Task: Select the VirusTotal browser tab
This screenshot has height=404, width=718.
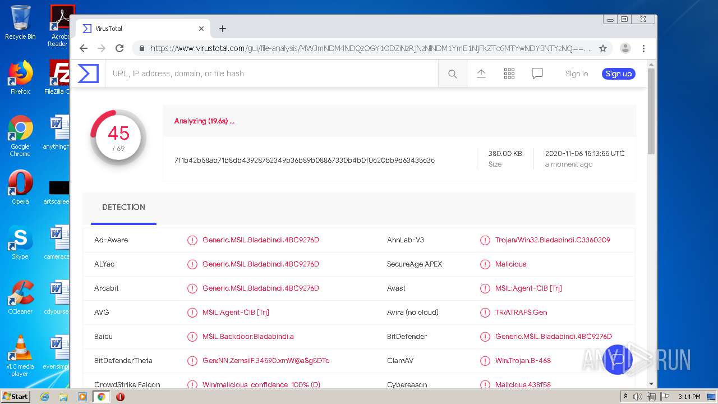Action: coord(143,29)
